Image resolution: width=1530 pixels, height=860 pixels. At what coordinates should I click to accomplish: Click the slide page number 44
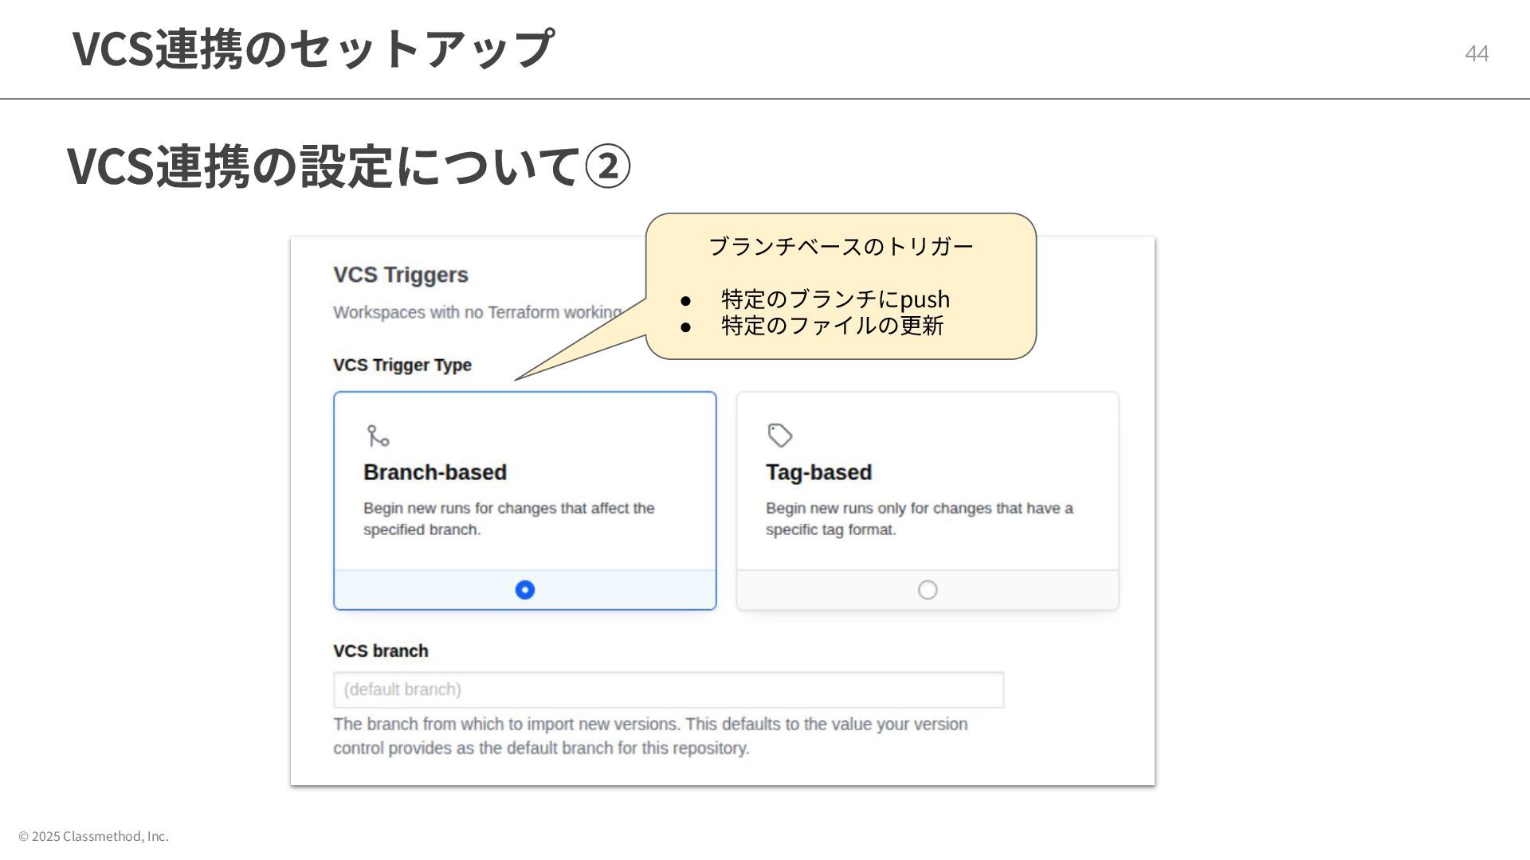(x=1476, y=53)
